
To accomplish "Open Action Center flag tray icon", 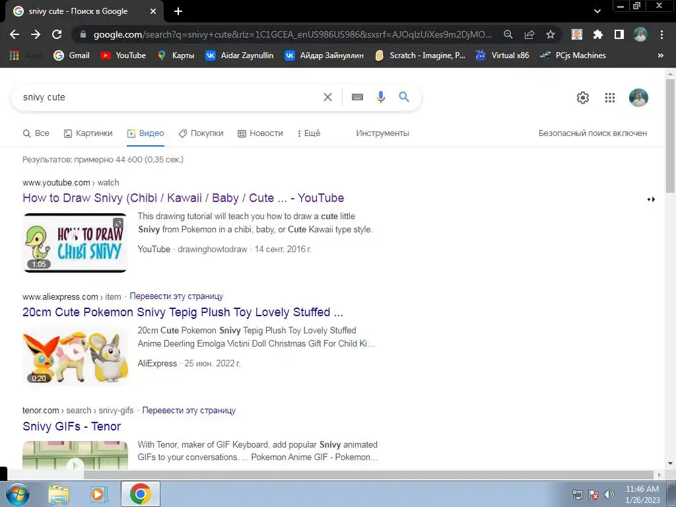I will (x=593, y=494).
